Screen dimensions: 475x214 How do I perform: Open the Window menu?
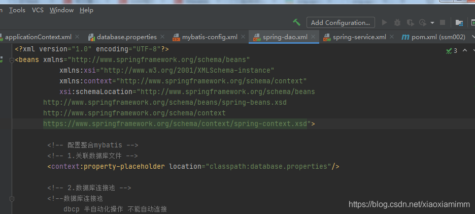[61, 10]
